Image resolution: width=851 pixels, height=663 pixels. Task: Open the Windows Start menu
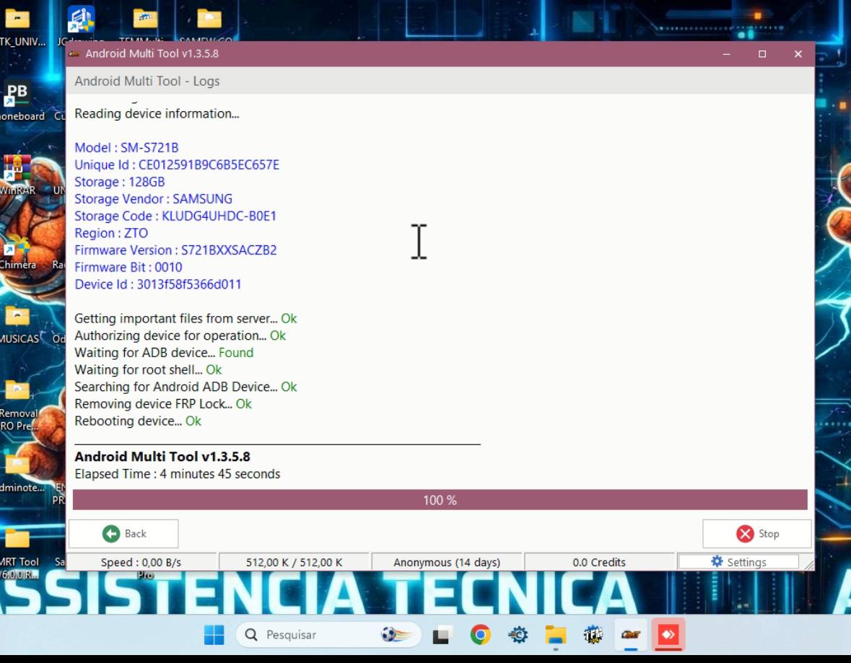click(214, 635)
